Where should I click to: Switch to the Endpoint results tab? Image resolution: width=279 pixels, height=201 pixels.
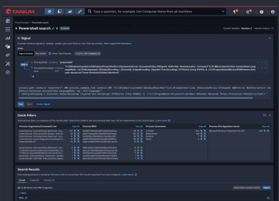(x=34, y=180)
